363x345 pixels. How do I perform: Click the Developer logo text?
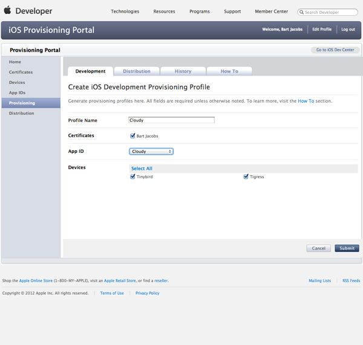click(34, 11)
